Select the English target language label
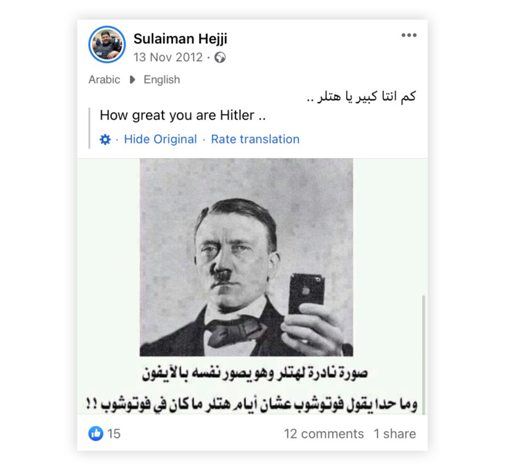 (x=162, y=80)
